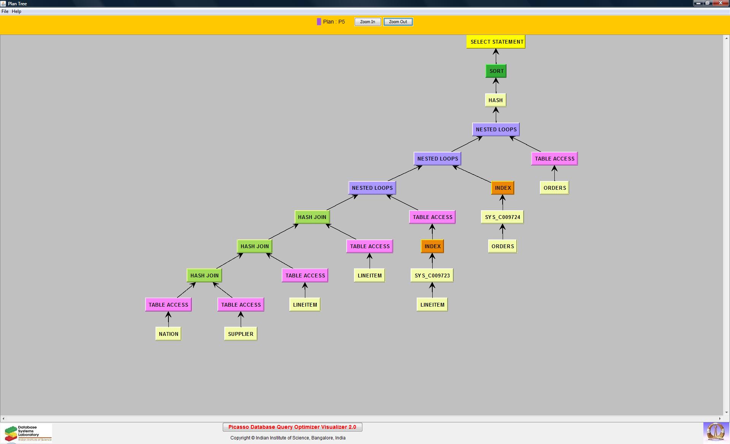Screen dimensions: 730x444
Task: Click the SYS_C009724 index node
Action: click(502, 217)
